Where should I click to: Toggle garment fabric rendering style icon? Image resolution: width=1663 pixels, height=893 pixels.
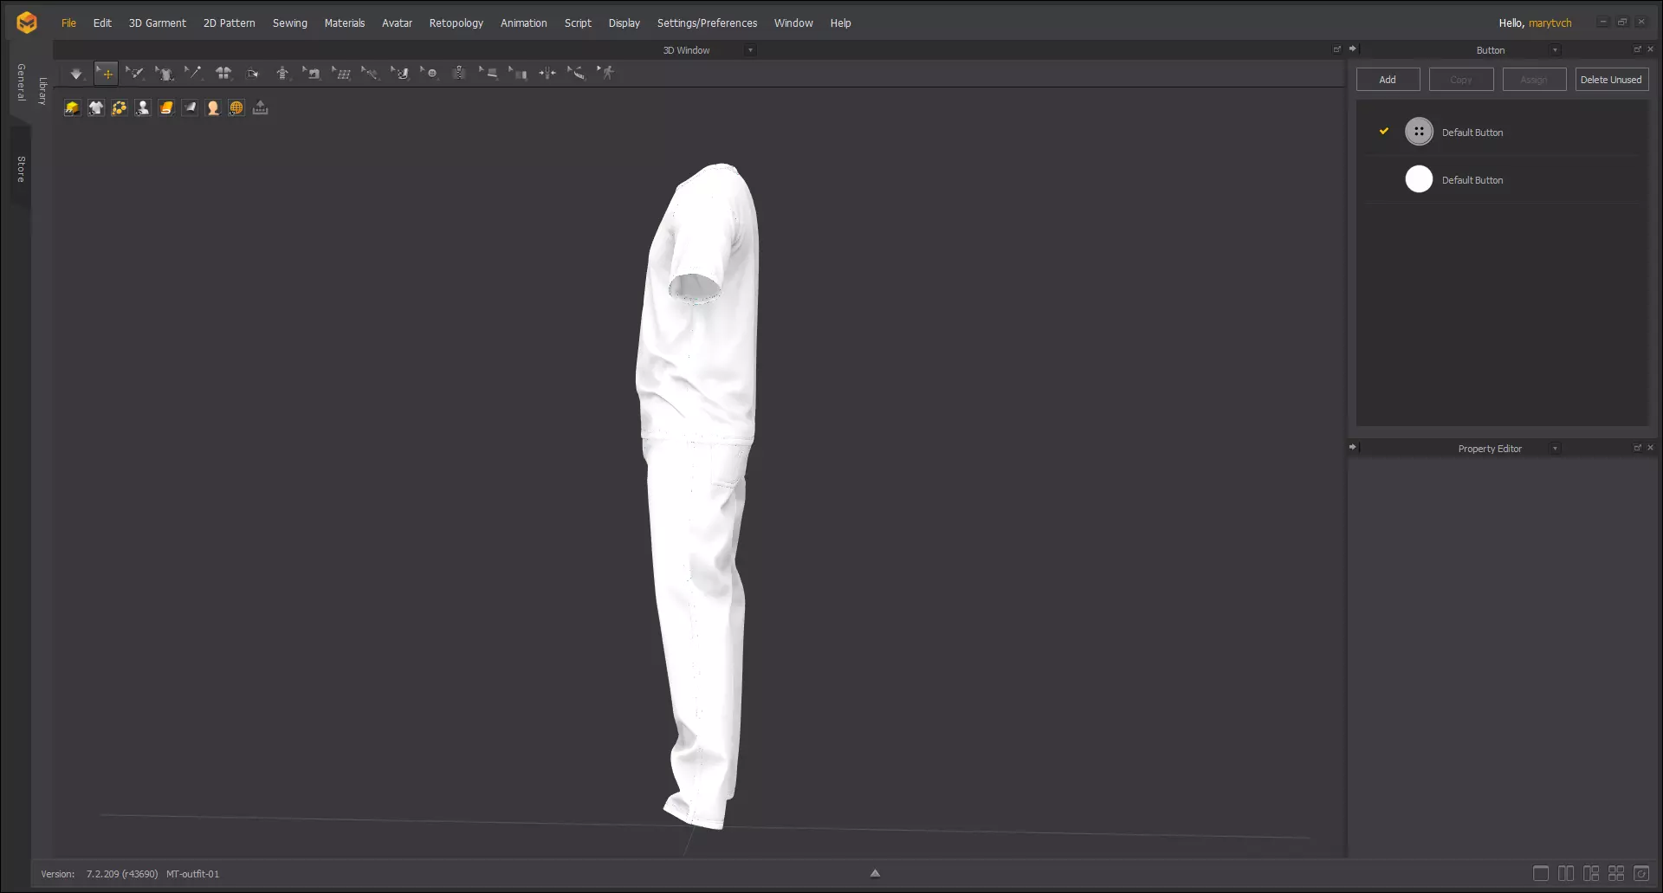click(x=166, y=107)
